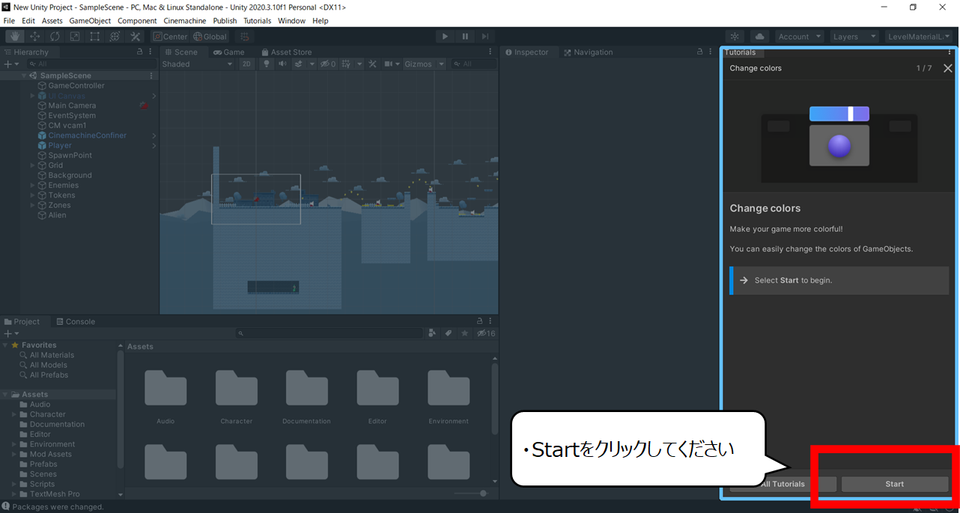The height and width of the screenshot is (513, 960).
Task: Expand the Tokens object in Hierarchy
Action: 32,195
